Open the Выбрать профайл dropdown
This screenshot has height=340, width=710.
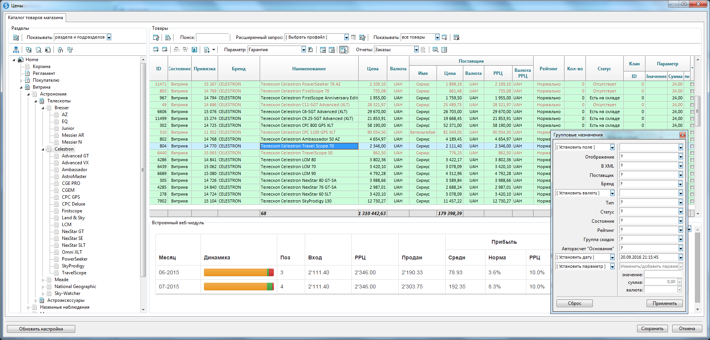coord(346,37)
